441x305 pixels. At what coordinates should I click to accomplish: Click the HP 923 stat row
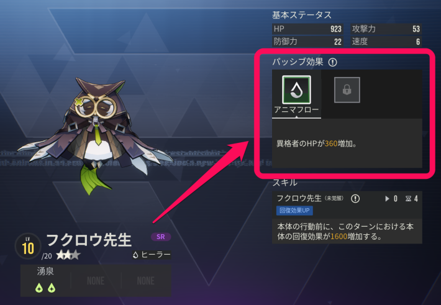pyautogui.click(x=307, y=29)
